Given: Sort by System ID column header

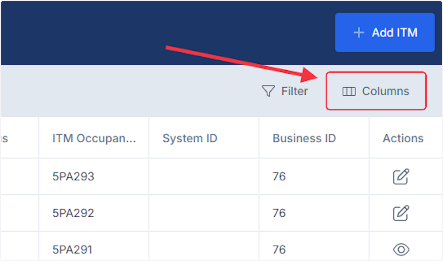Looking at the screenshot, I should click(x=204, y=138).
